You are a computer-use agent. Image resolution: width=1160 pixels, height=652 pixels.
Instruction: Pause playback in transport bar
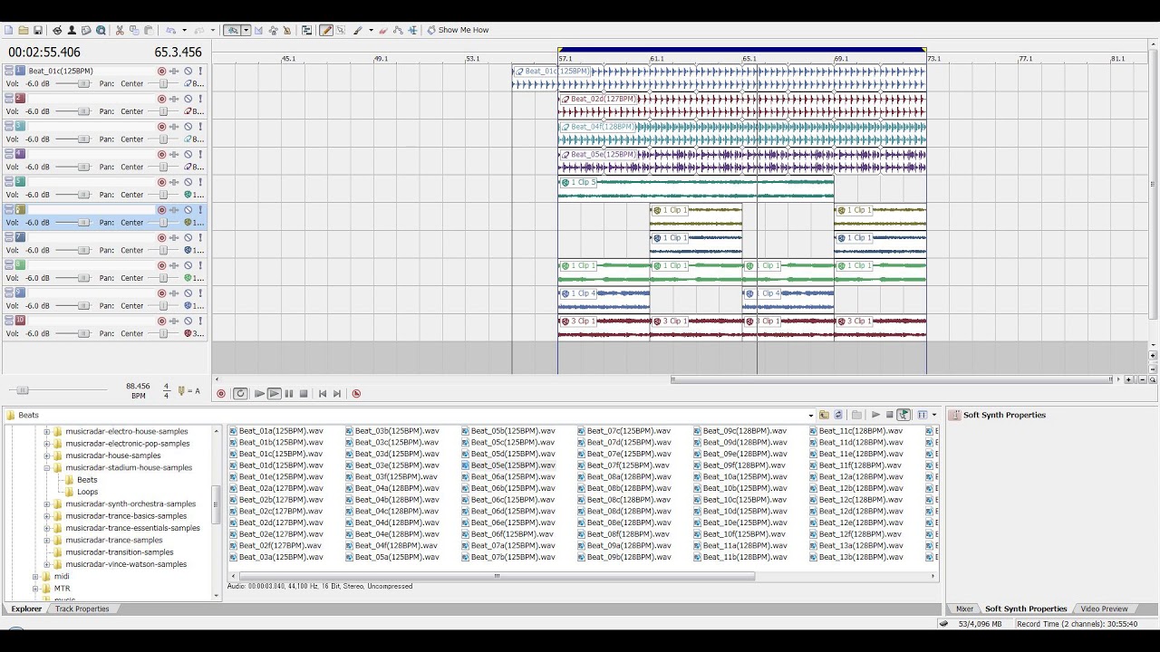(x=289, y=394)
